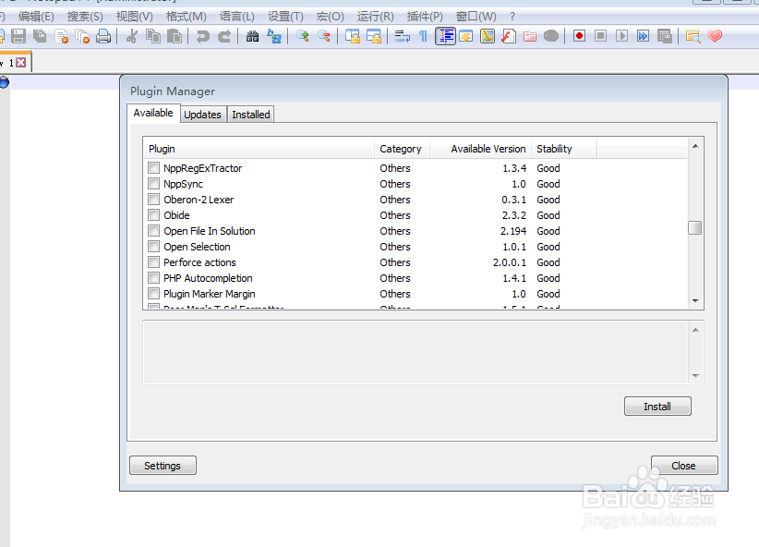Toggle synchronized vertical scrolling icon
The height and width of the screenshot is (547, 759).
[x=353, y=36]
